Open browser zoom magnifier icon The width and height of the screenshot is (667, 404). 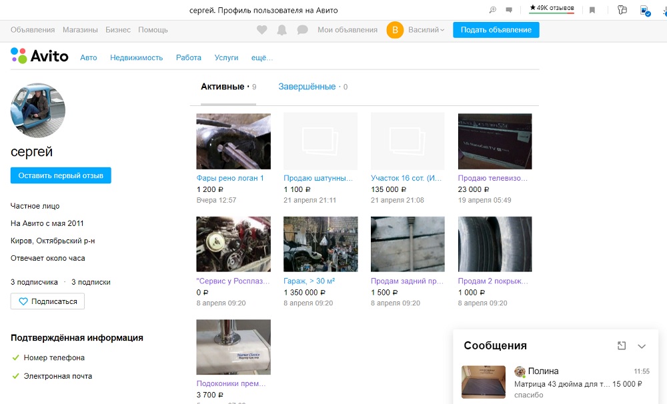493,10
